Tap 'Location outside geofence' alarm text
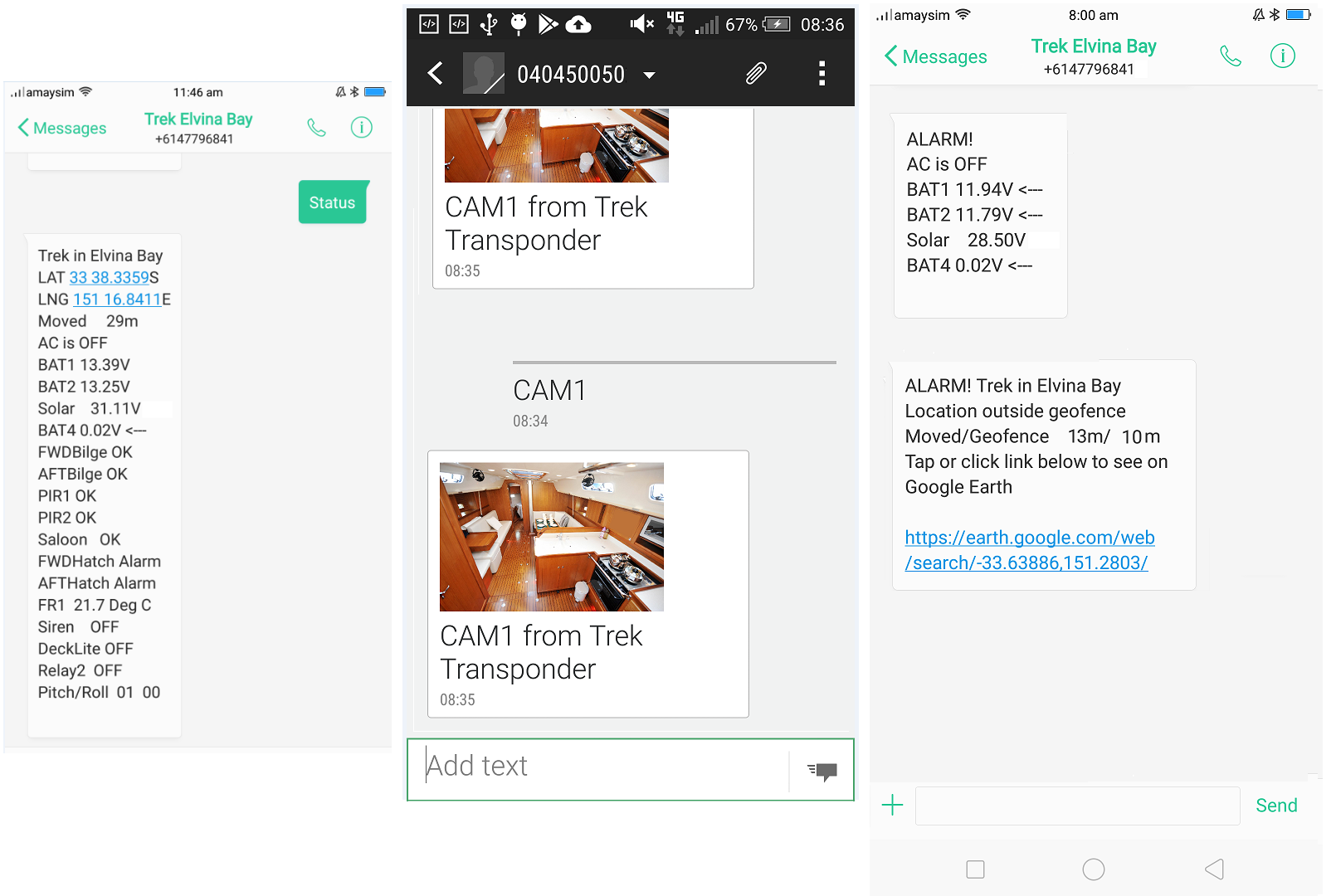 tap(1015, 411)
